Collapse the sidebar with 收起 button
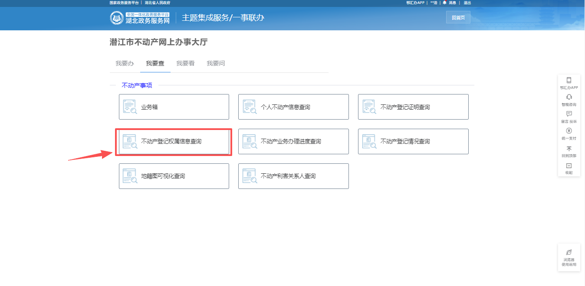 [569, 166]
